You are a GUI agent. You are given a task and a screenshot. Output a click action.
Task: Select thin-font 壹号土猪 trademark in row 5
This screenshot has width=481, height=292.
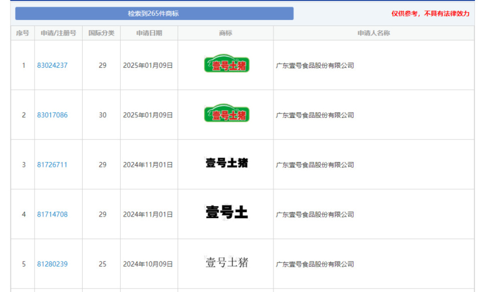coord(226,262)
